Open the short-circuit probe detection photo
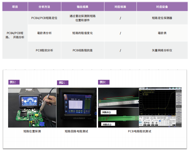 (x=32, y=107)
